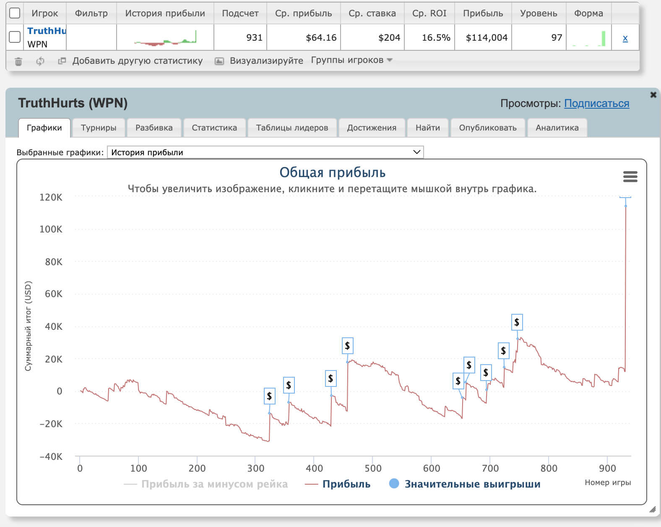
Task: Click the Подписаться link
Action: coord(596,104)
